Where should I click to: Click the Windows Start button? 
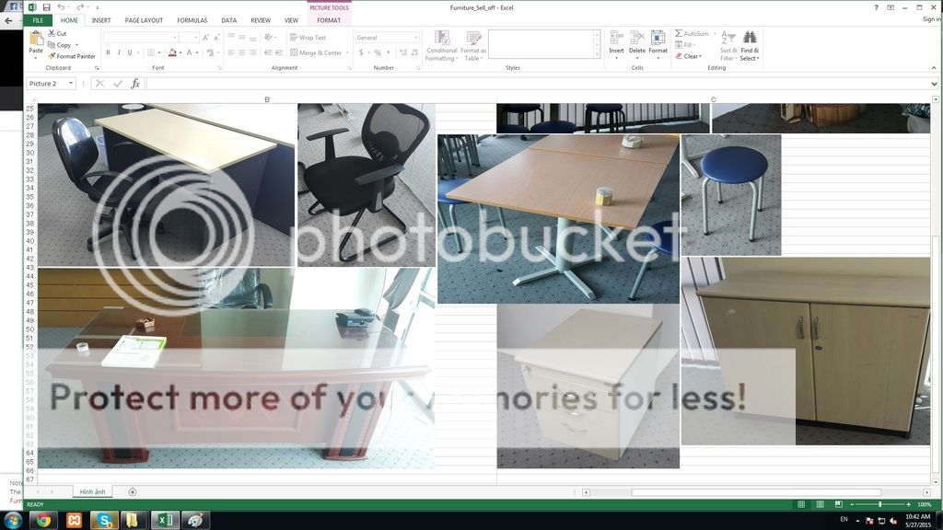point(13,520)
